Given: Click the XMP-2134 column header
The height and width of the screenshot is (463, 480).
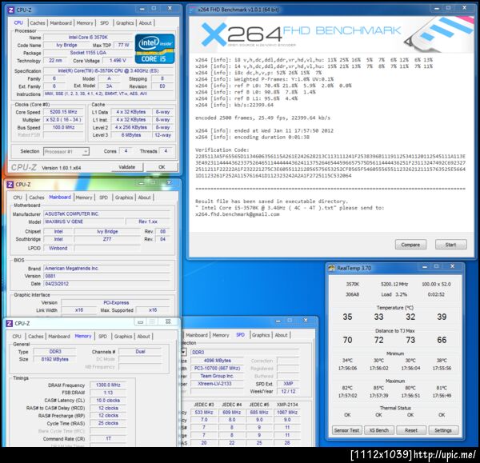Looking at the screenshot, I should tap(287, 405).
